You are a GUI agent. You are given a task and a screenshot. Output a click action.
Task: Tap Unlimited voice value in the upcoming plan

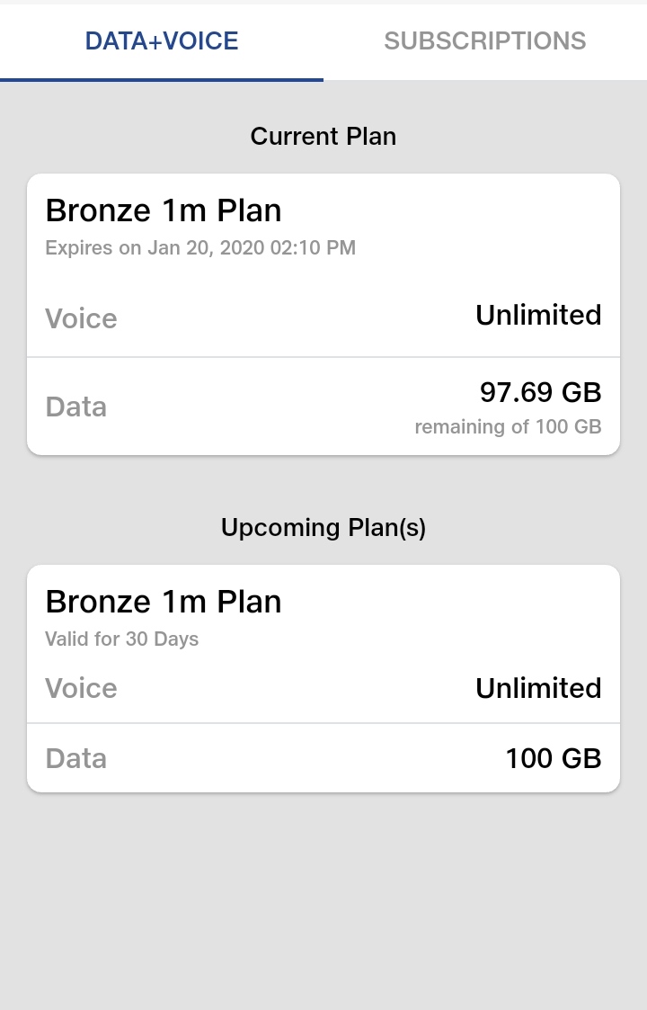click(537, 688)
